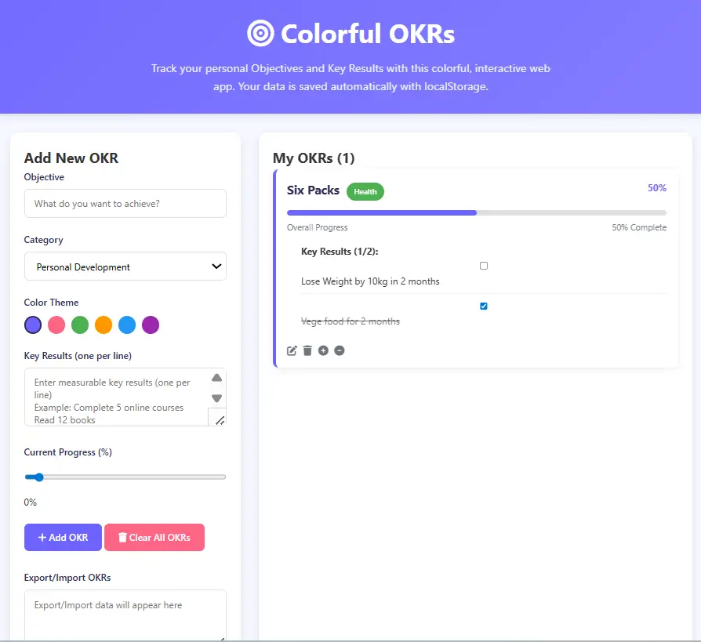This screenshot has height=642, width=701.
Task: Click the resize handle of Key Results textarea
Action: (x=219, y=420)
